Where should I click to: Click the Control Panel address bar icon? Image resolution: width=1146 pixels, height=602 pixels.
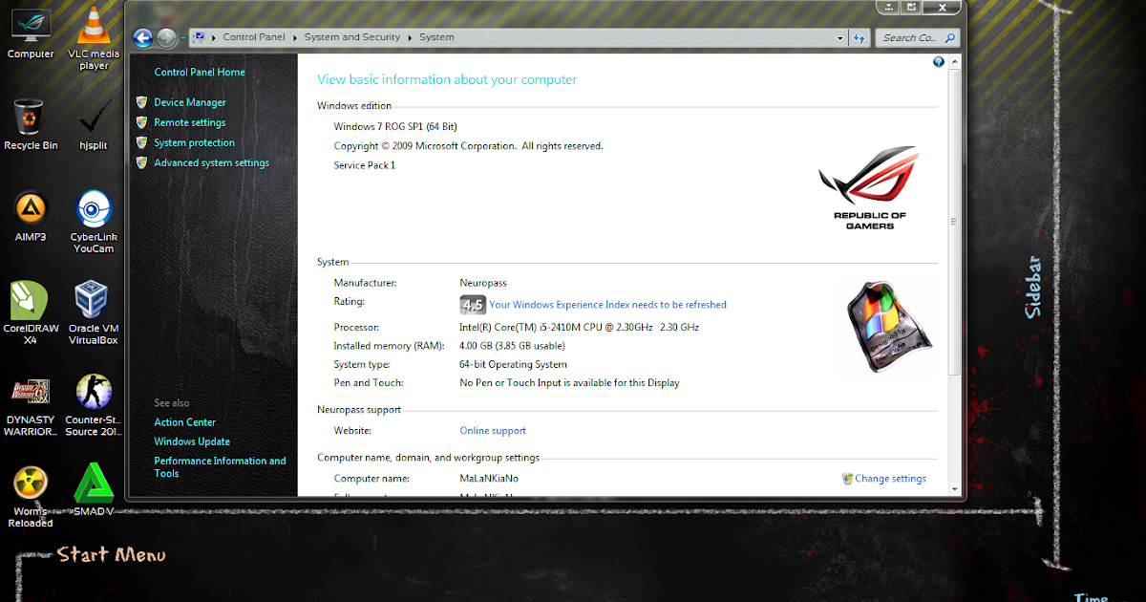(199, 37)
